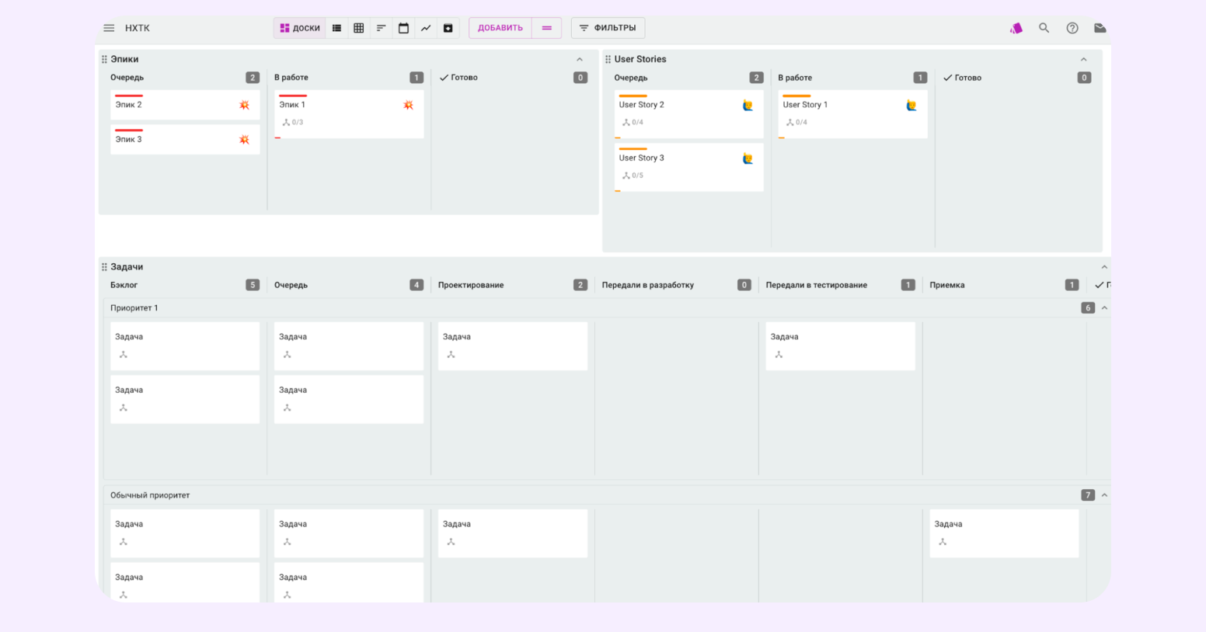Click count badge 6 on Приоритет 1 row

point(1088,308)
